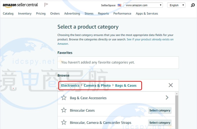197x129 pixels.
Task: Click the search magnifier icon
Action: click(193, 5)
